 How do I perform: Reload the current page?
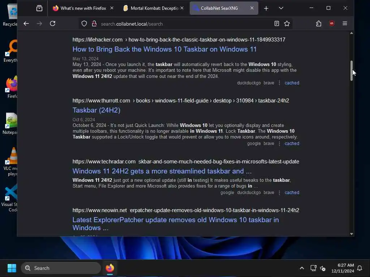53,23
